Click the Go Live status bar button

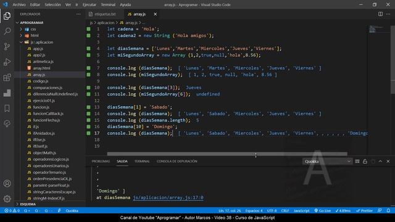322,211
